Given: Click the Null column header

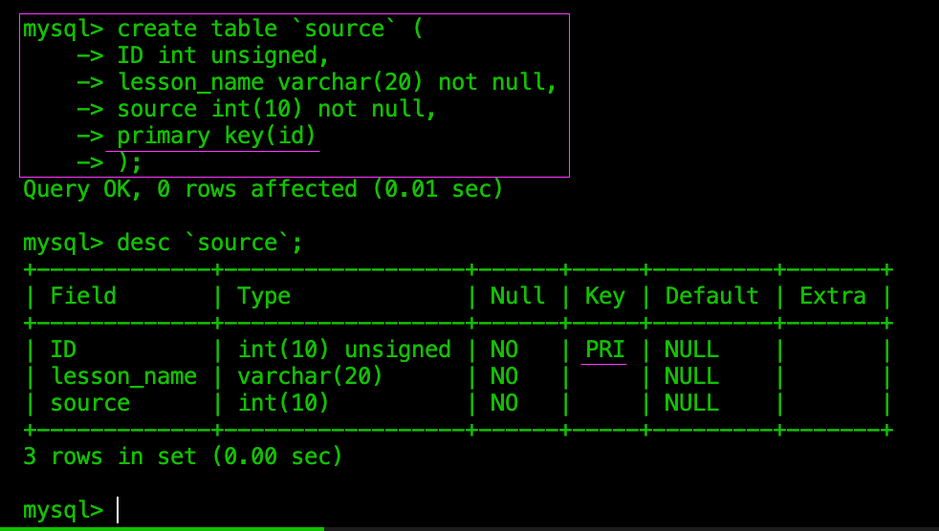Looking at the screenshot, I should click(517, 296).
